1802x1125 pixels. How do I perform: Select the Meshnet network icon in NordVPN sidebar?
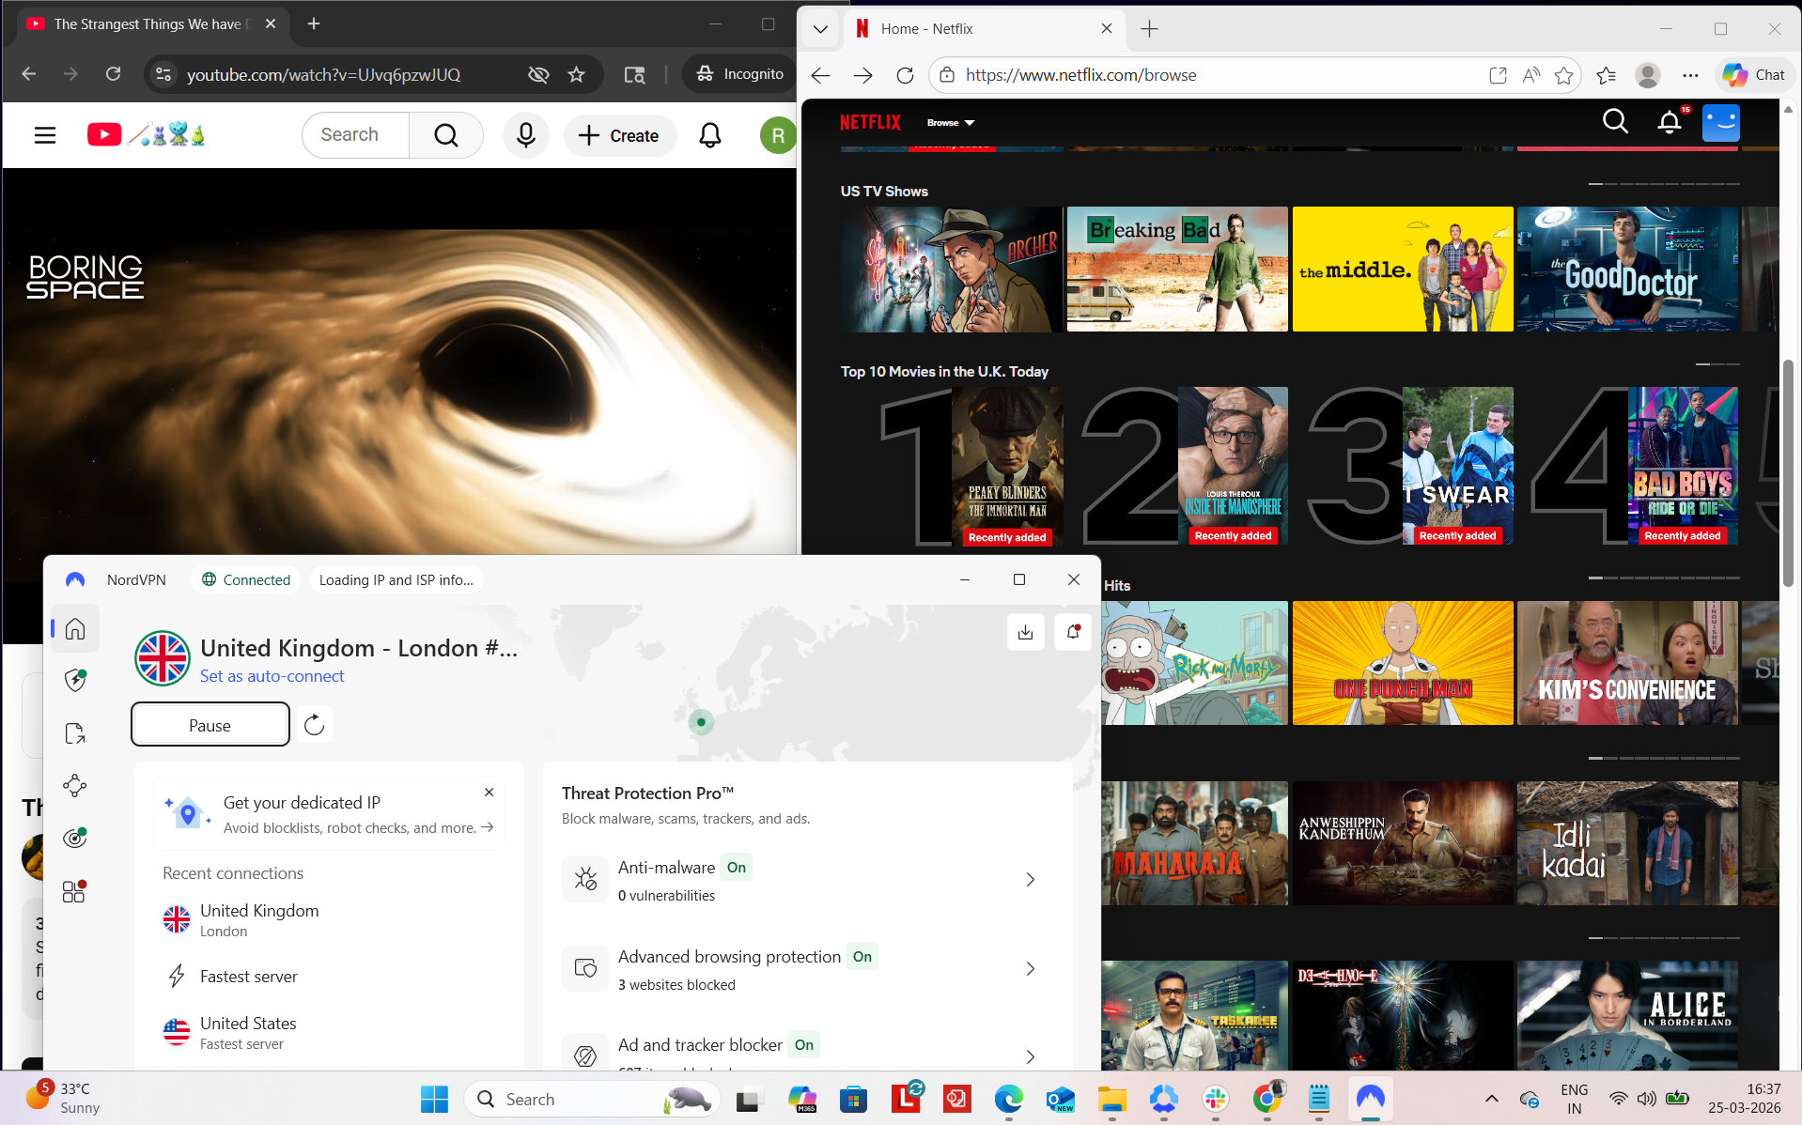(74, 785)
